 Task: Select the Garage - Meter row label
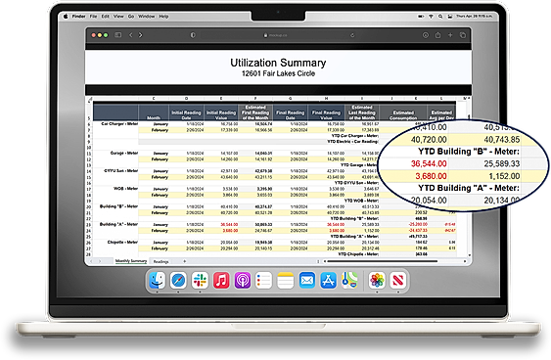point(124,154)
